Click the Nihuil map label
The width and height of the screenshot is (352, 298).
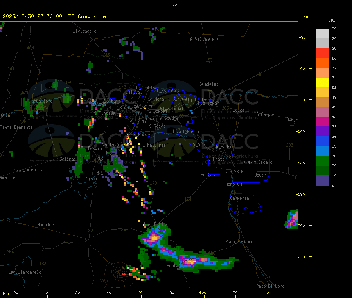(92, 179)
